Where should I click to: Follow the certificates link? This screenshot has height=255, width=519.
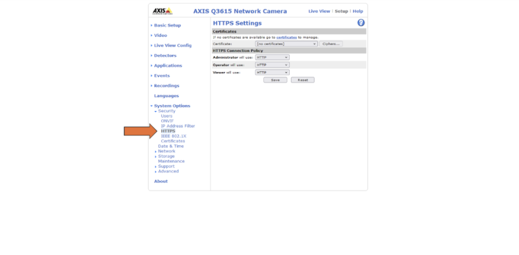286,38
